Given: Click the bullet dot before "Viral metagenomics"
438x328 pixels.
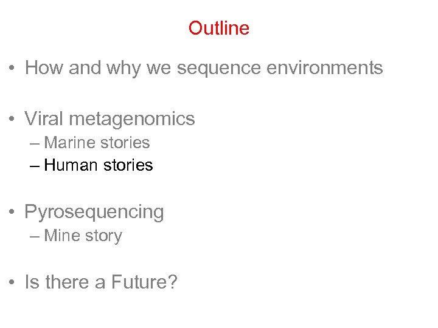Looking at the screenshot, I should (x=12, y=119).
